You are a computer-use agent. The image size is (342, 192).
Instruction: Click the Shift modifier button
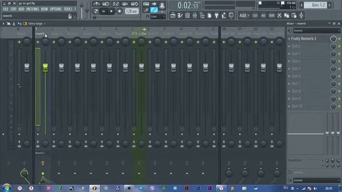(x=271, y=15)
